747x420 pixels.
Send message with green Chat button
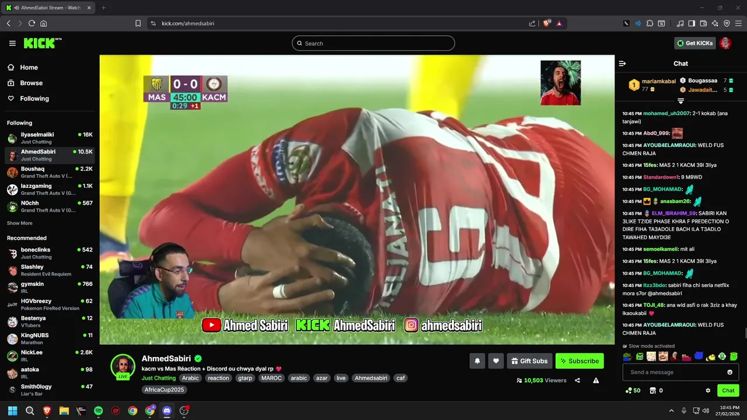pos(728,391)
